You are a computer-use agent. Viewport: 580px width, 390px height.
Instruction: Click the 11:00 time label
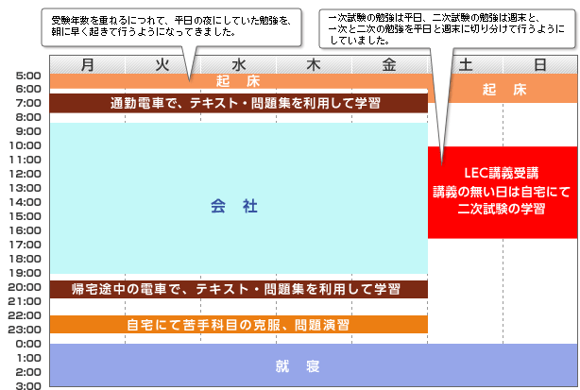coord(26,161)
